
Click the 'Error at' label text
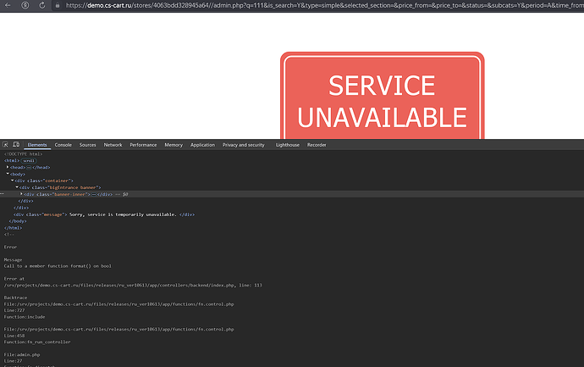click(14, 279)
